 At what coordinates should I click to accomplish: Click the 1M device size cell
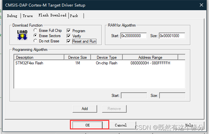[x=77, y=63]
